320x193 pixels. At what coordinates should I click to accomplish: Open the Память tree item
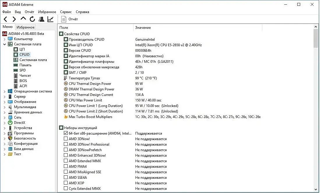(x=25, y=65)
